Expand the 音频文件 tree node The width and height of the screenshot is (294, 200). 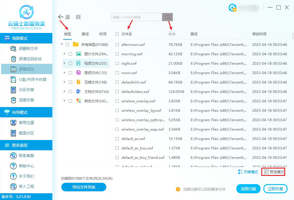(65, 73)
